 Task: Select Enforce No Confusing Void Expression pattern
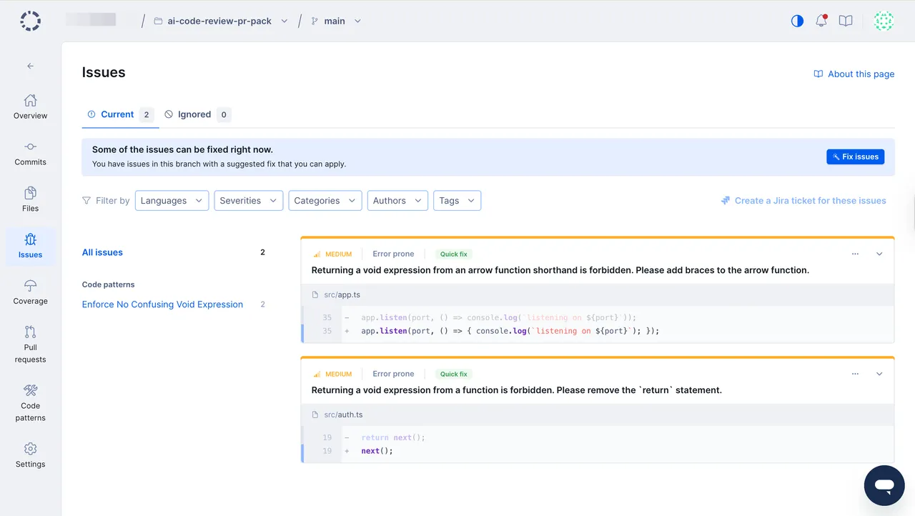click(162, 304)
